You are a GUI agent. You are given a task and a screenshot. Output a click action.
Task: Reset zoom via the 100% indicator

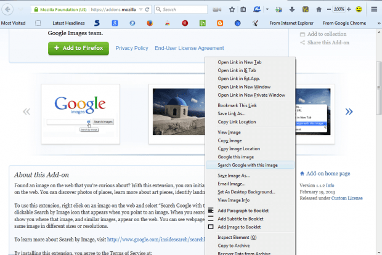tap(339, 9)
